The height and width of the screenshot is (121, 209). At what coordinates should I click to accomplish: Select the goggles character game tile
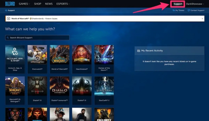coord(15,114)
